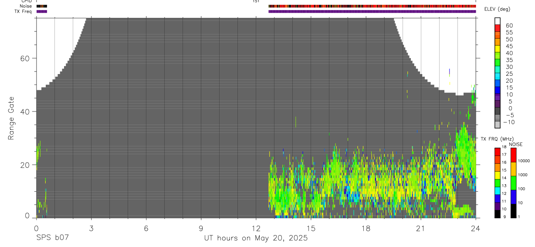Select the black bottom swatch of TX FRQ colorbar
This screenshot has width=535, height=247.
coord(498,214)
